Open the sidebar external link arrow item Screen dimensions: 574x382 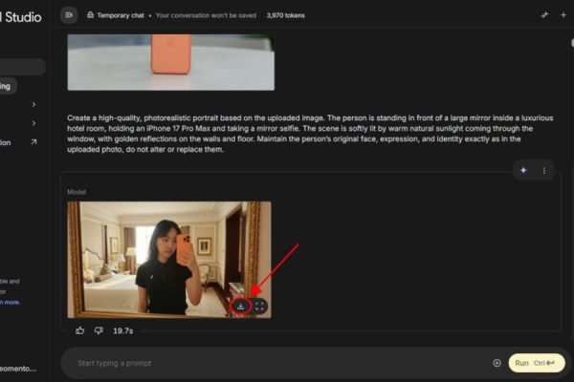pos(33,142)
